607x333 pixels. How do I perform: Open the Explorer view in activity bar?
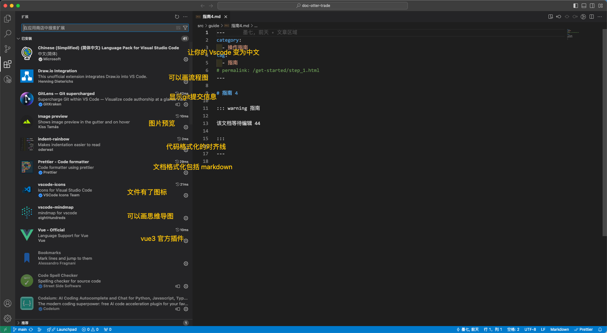[8, 19]
